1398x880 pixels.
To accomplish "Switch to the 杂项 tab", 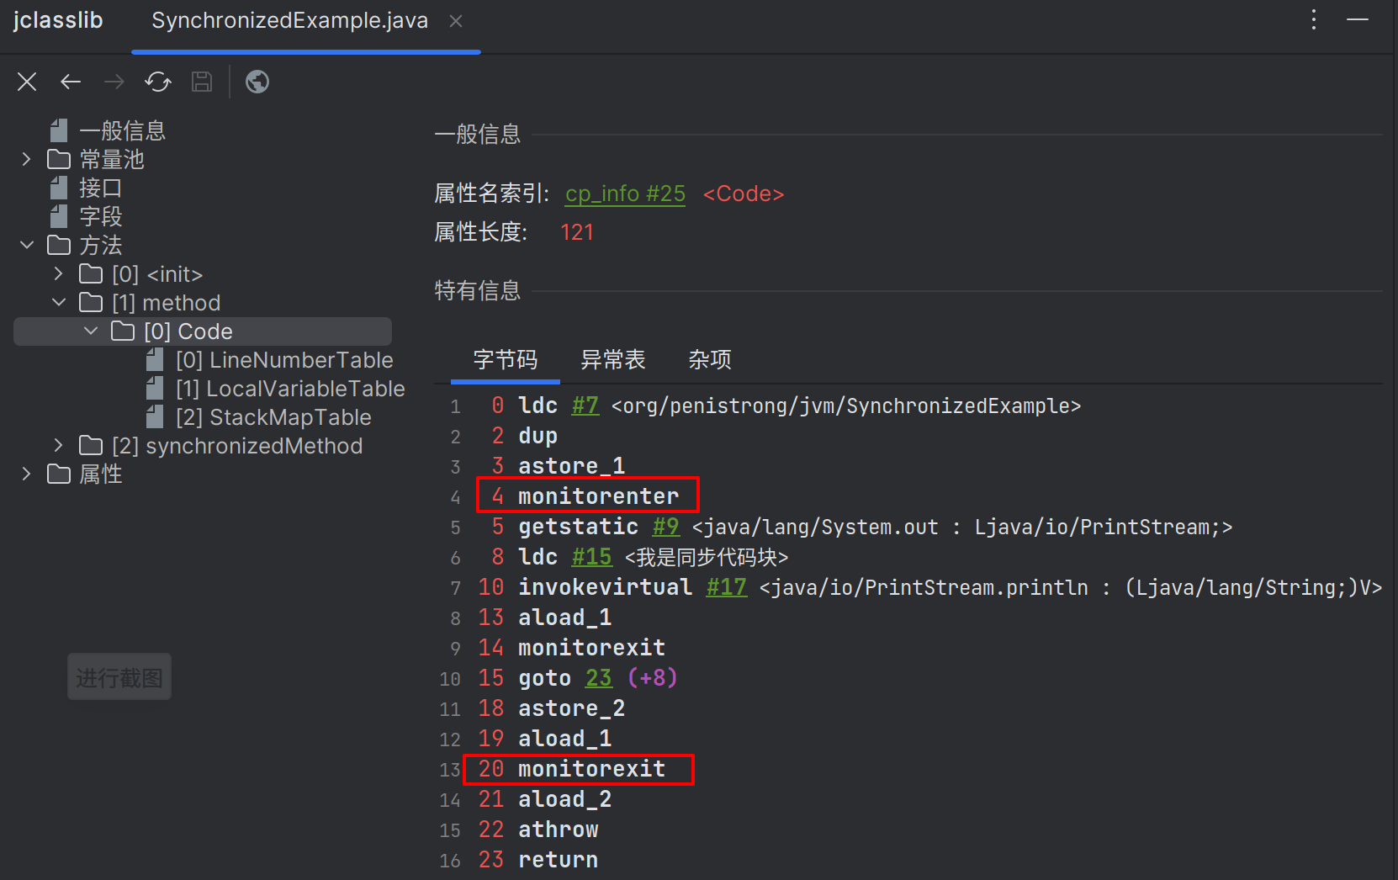I will pyautogui.click(x=710, y=360).
